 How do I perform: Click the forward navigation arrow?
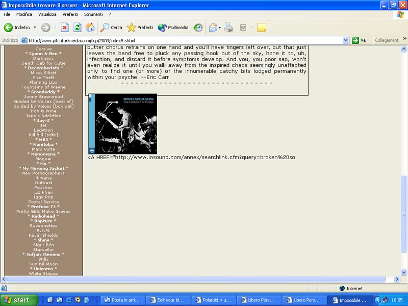click(46, 28)
